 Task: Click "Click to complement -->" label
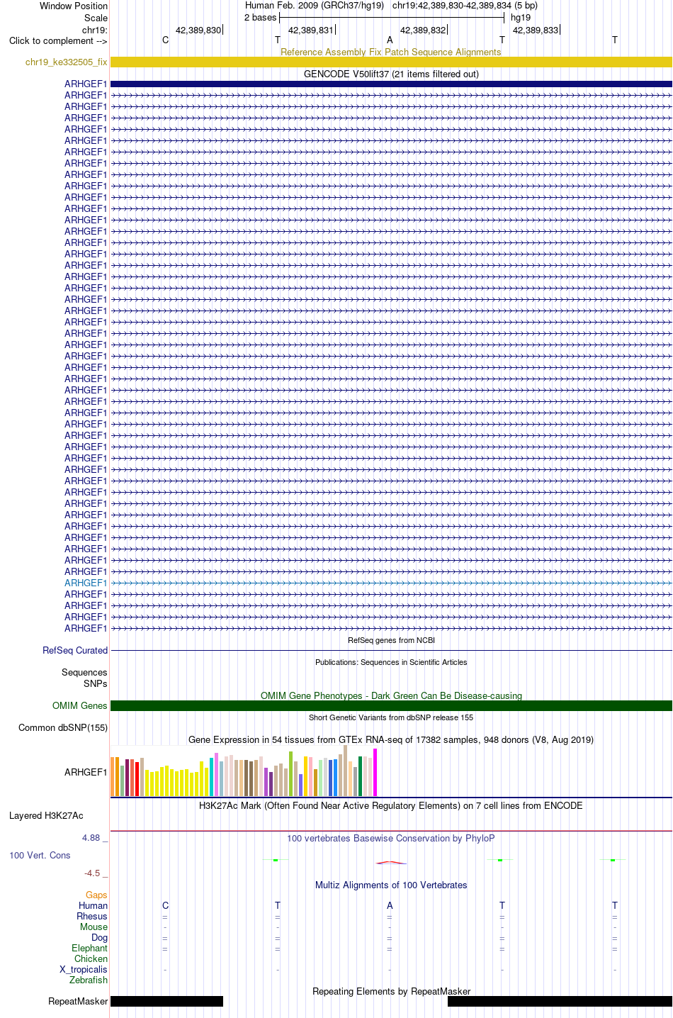coord(58,40)
